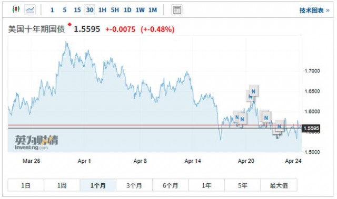Switch to 1H interval

102,10
